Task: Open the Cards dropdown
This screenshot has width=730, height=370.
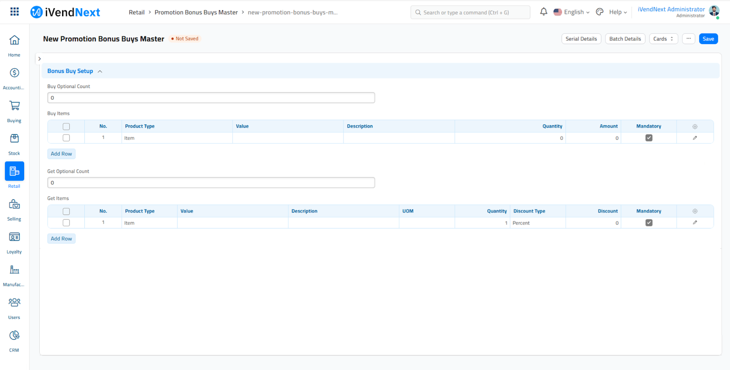Action: point(663,39)
